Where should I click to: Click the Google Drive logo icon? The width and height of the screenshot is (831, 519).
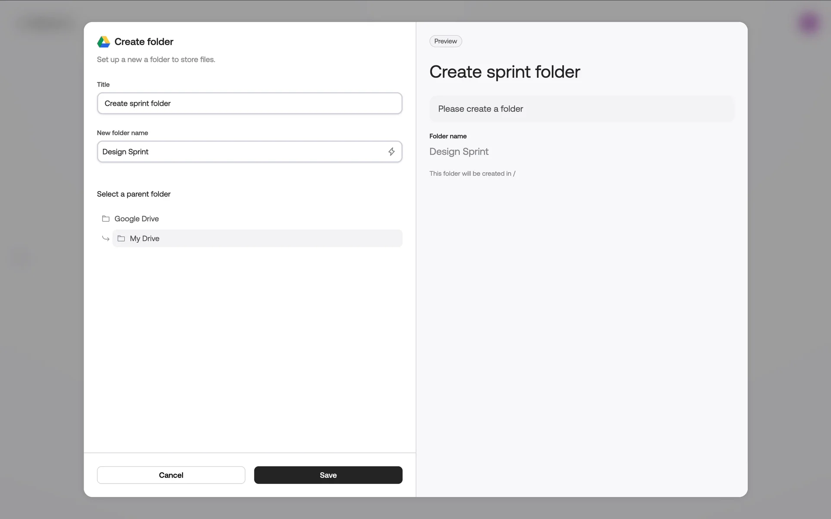tap(103, 42)
